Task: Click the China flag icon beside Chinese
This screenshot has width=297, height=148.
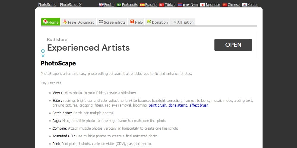Action: [225, 5]
